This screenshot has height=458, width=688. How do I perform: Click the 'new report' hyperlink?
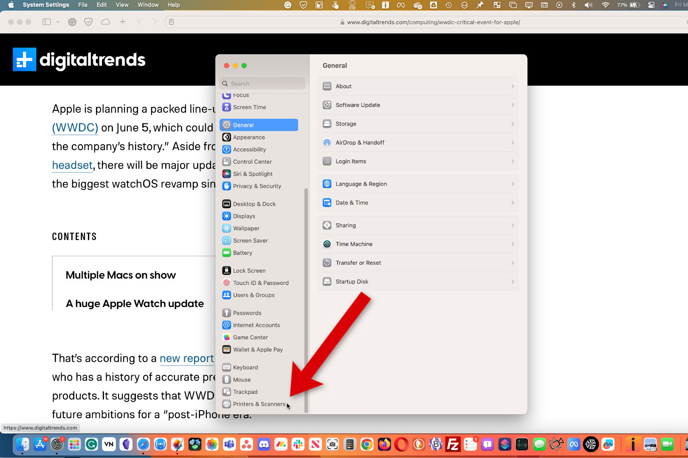pyautogui.click(x=186, y=358)
